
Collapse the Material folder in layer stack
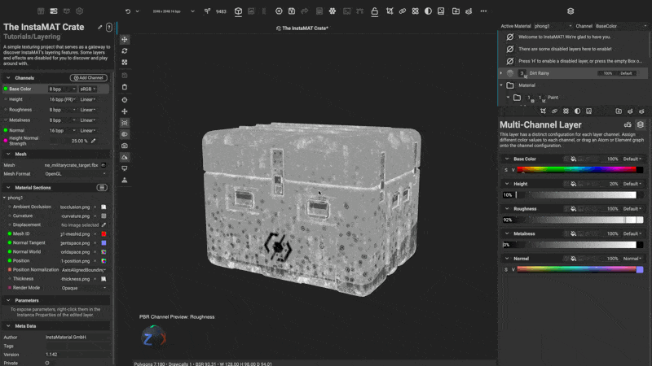coord(501,85)
